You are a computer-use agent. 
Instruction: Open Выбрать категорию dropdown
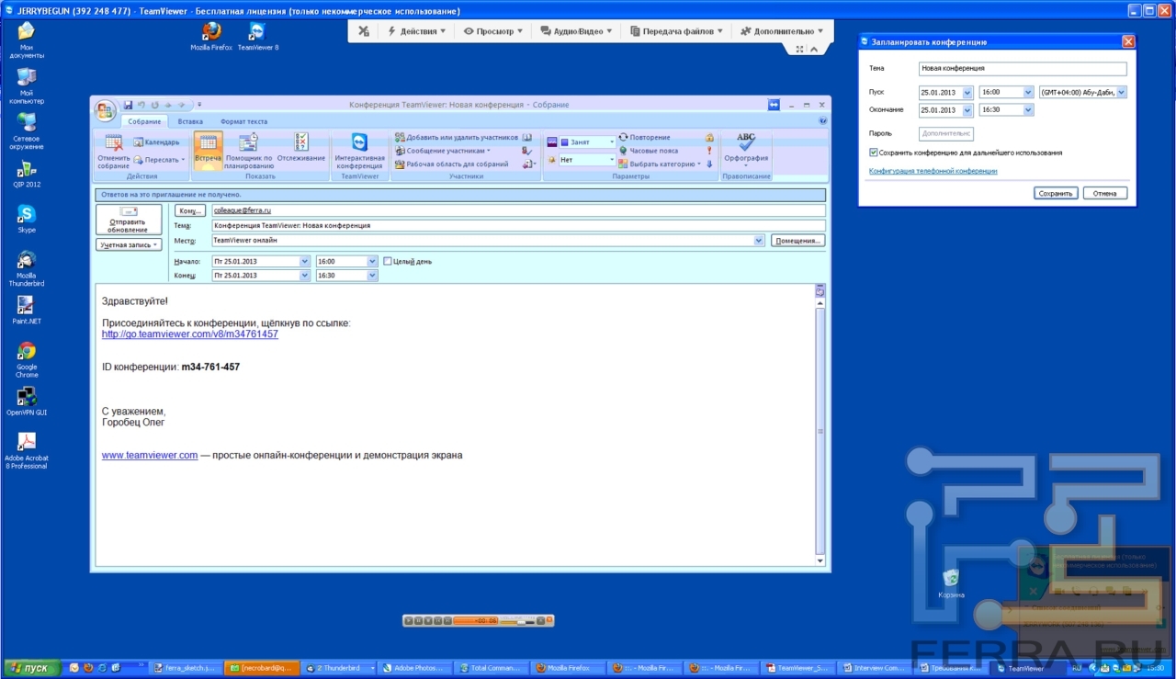point(660,164)
